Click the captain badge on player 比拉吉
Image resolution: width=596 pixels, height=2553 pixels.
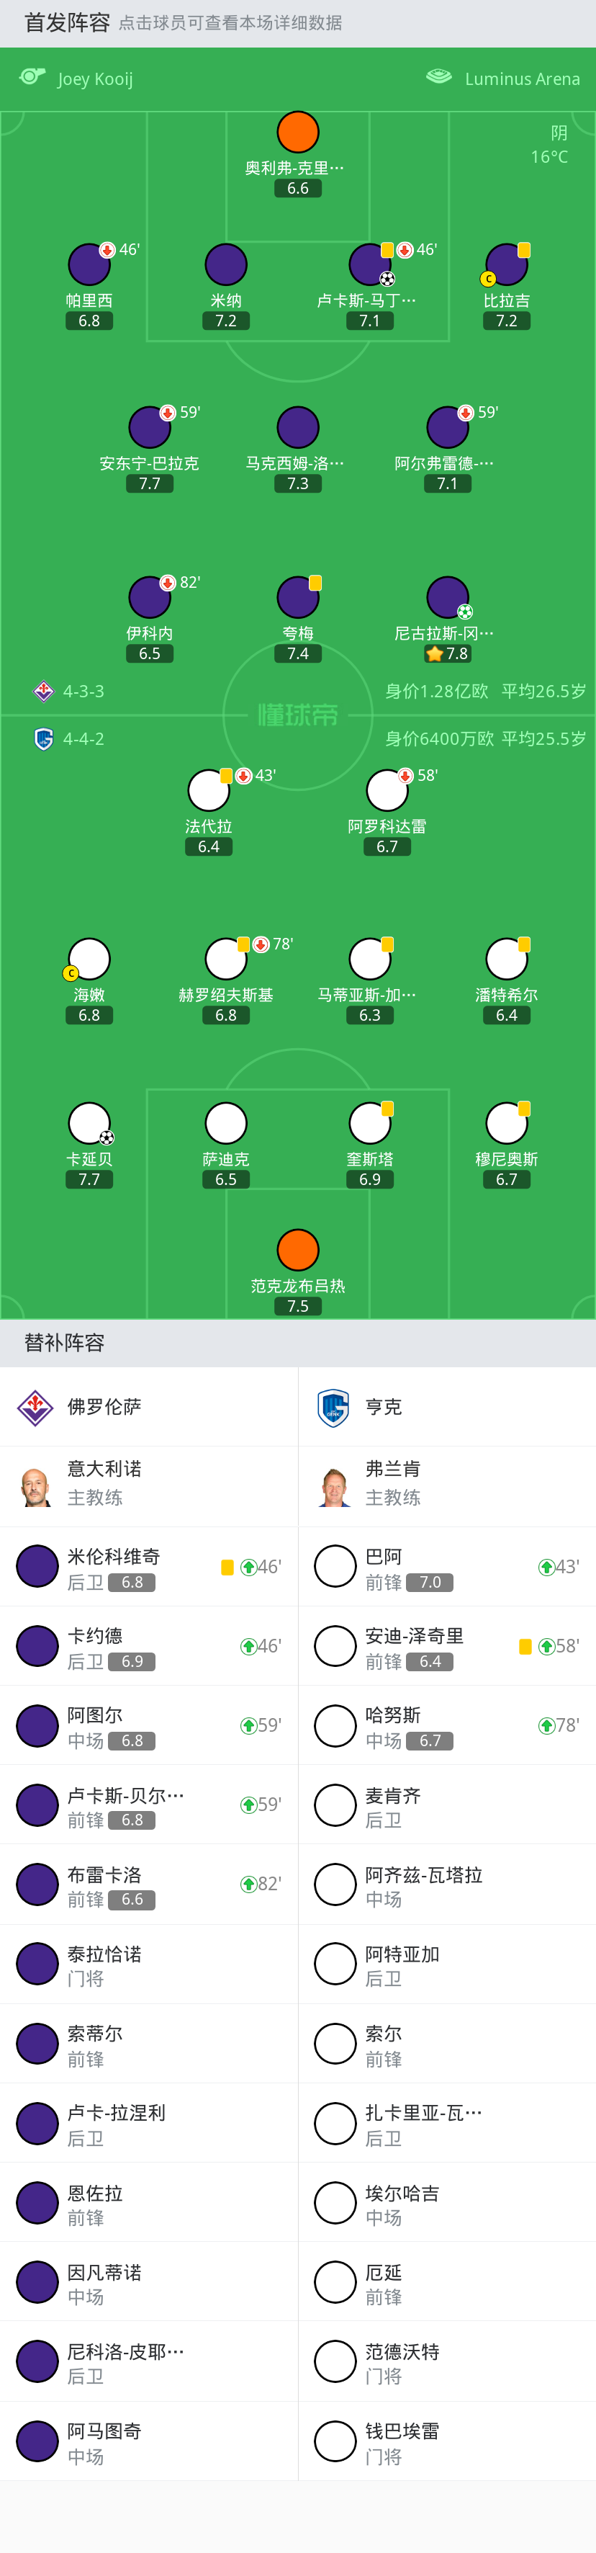[x=488, y=280]
